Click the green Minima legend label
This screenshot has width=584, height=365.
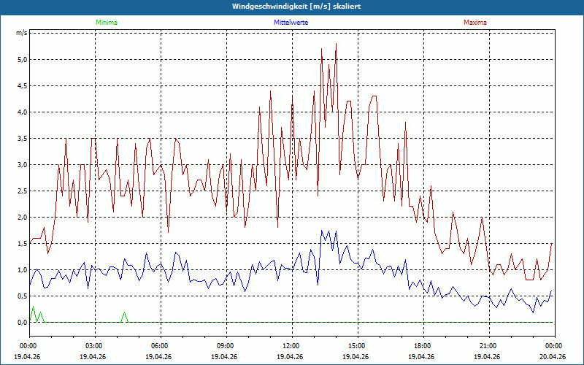[106, 23]
